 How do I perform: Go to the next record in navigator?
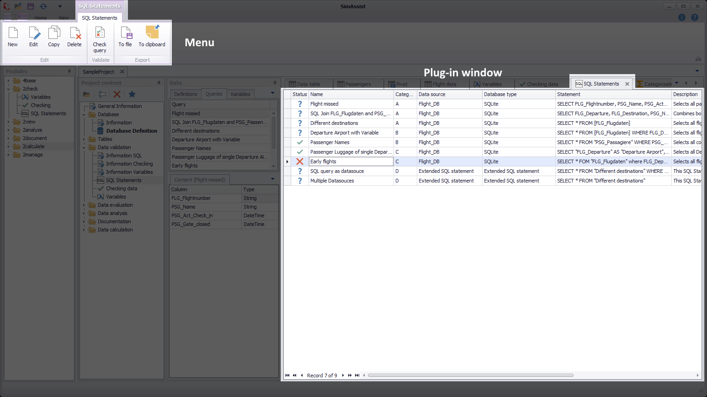click(343, 376)
